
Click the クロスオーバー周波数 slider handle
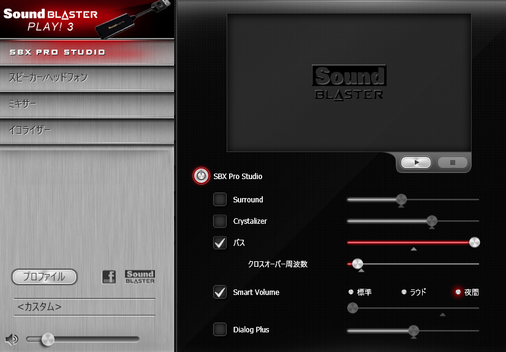[358, 264]
